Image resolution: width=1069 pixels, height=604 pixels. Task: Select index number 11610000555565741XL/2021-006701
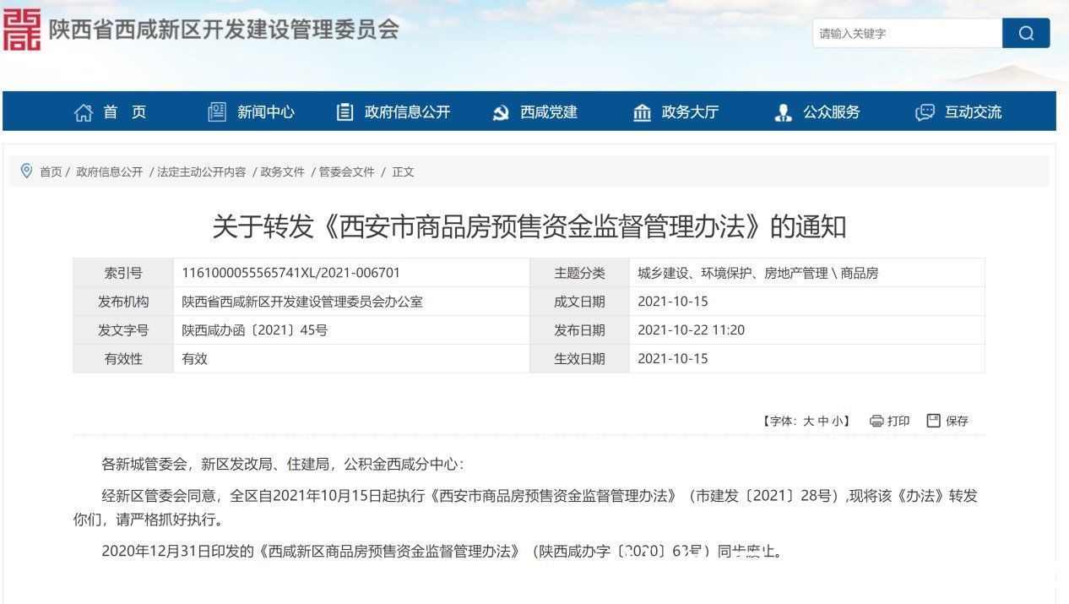coord(291,273)
